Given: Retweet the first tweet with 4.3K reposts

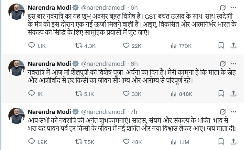Looking at the screenshot, I should (x=79, y=46).
